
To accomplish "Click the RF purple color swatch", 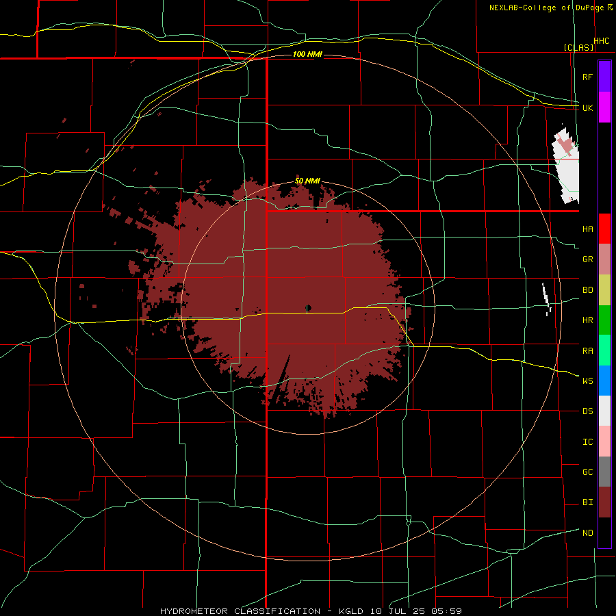I will 604,77.
